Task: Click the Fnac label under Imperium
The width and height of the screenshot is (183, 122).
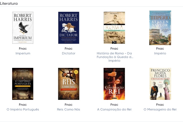Action: 23,49
